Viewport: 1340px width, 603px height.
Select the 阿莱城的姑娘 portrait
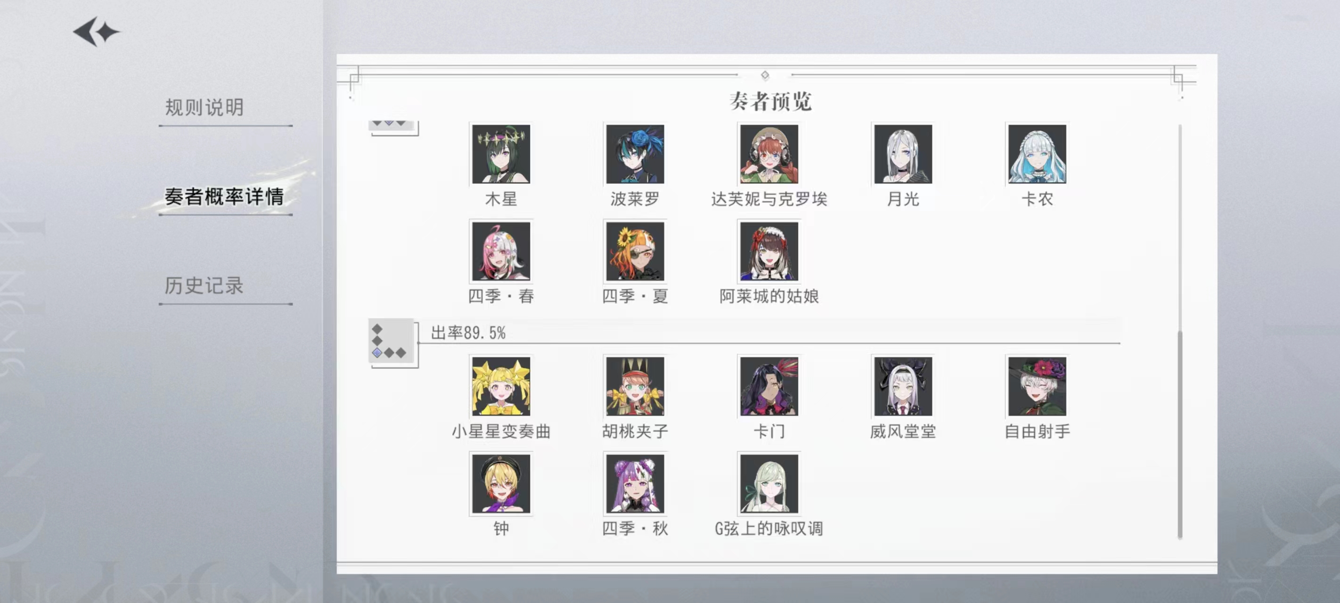coord(769,251)
